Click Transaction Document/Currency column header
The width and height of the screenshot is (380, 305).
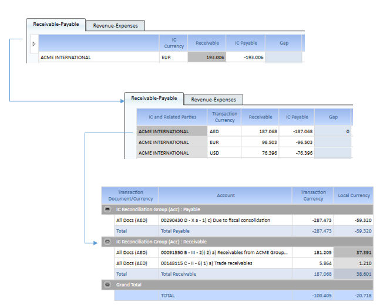130,195
